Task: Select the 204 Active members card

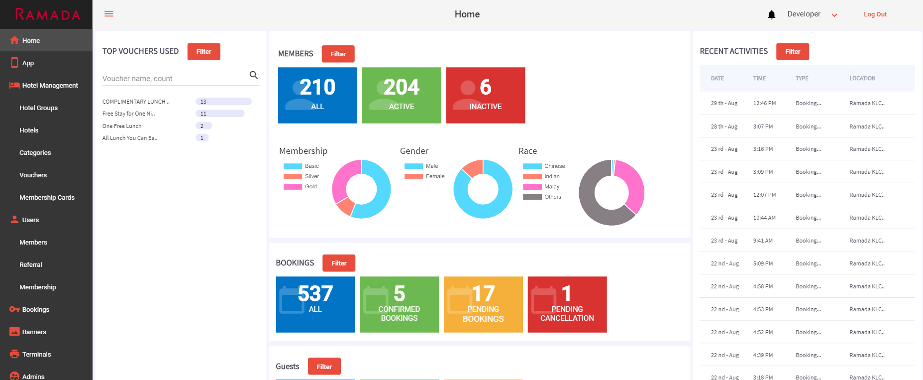Action: click(x=402, y=95)
